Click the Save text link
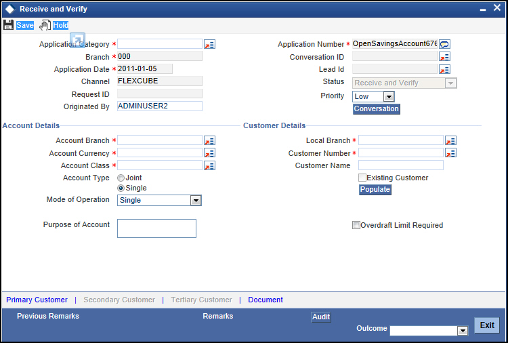 25,25
